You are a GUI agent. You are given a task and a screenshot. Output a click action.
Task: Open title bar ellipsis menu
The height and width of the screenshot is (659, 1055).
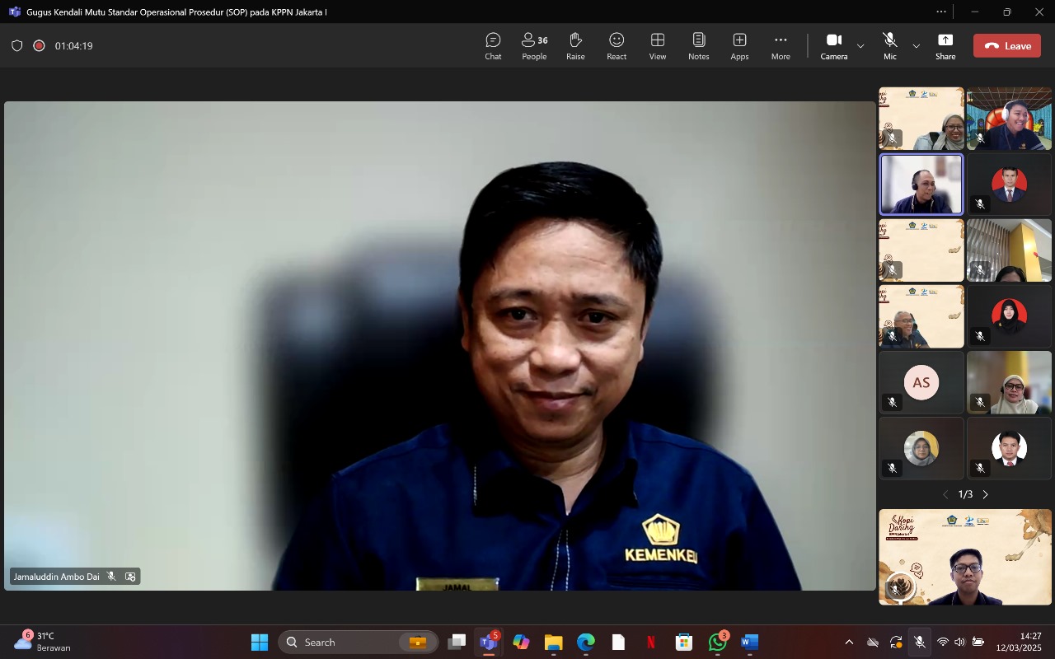coord(941,12)
